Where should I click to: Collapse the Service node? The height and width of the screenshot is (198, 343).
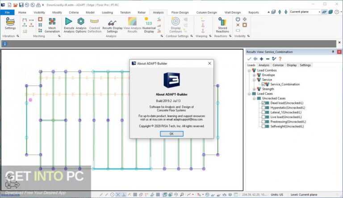point(254,80)
